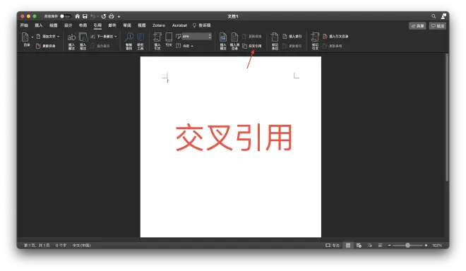
Task: Select Outline view icon in status bar
Action: [x=370, y=246]
